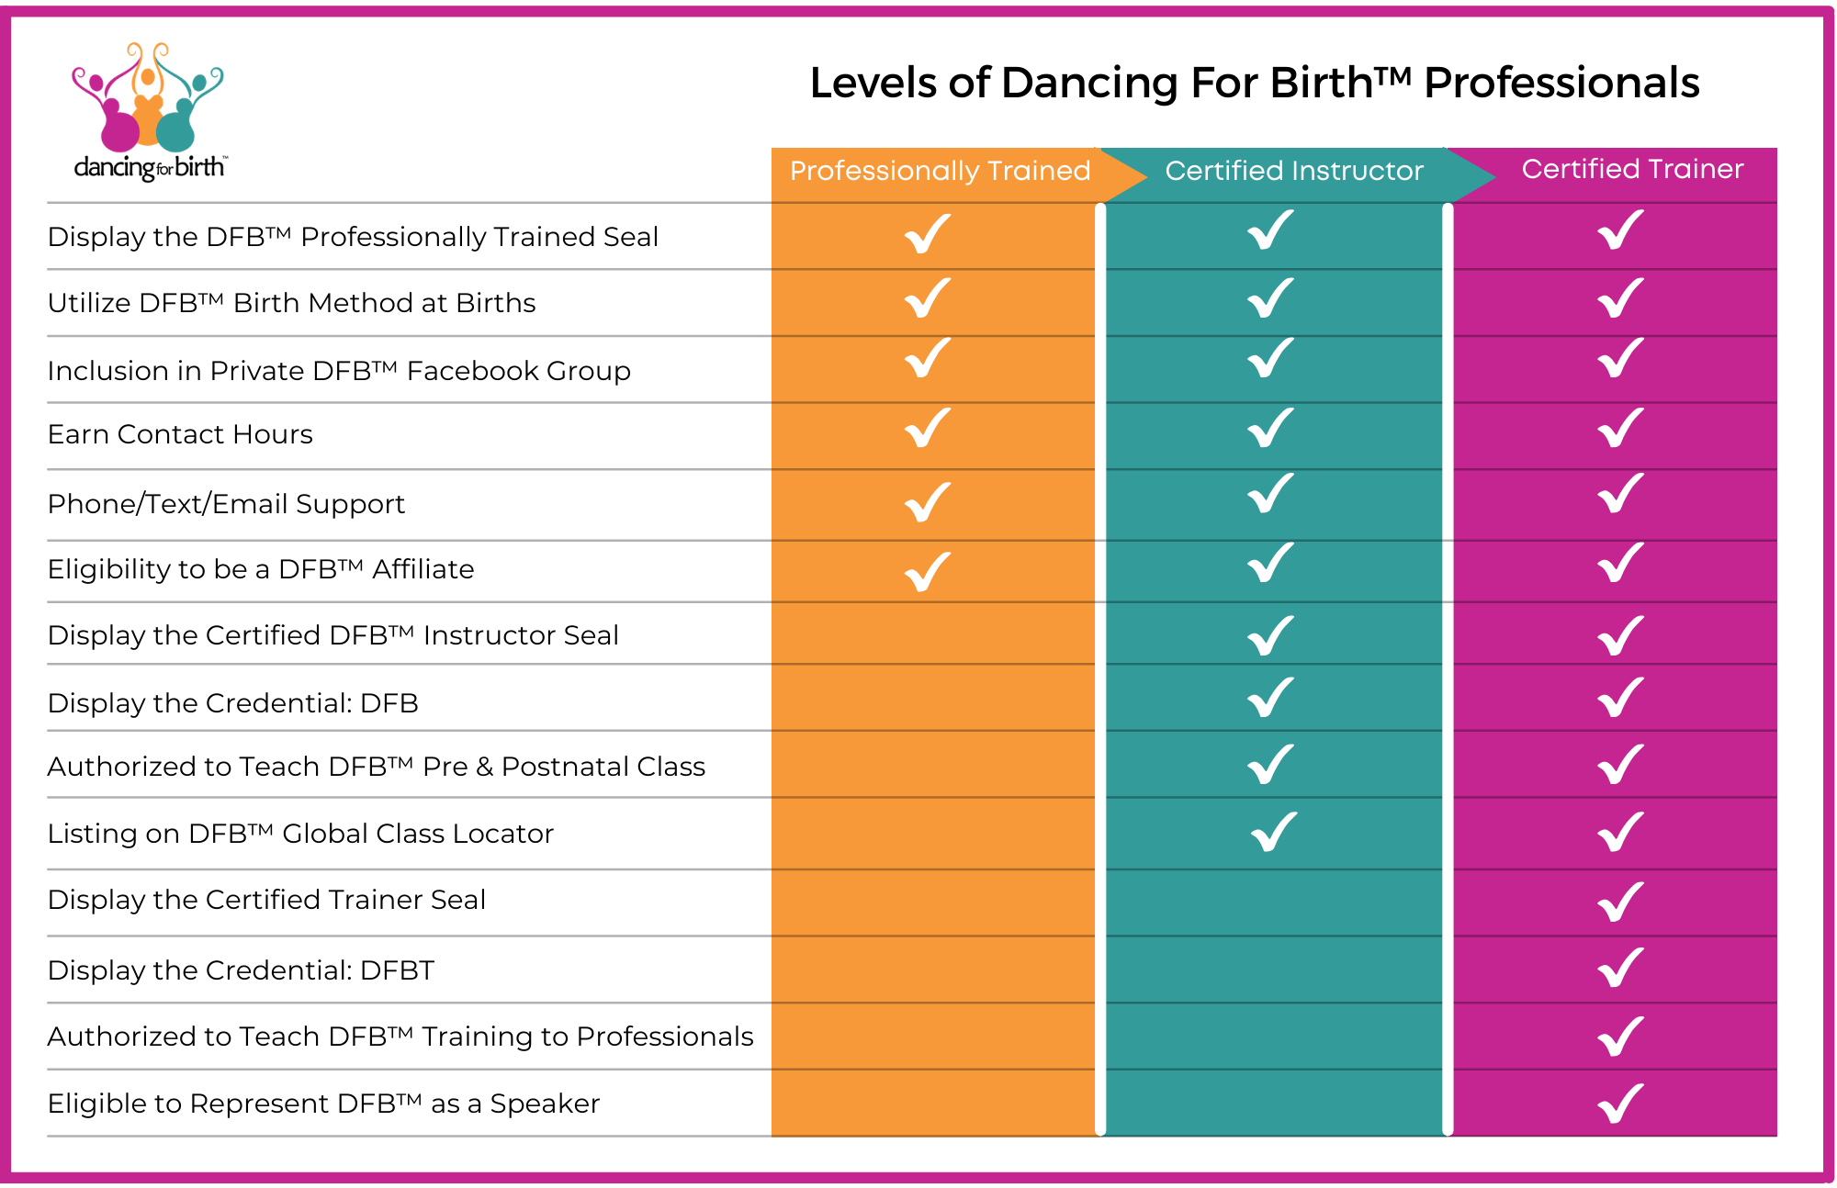The width and height of the screenshot is (1837, 1188).
Task: Click Professionally Trained checkmark for Earn Contact Hours
Action: (928, 429)
